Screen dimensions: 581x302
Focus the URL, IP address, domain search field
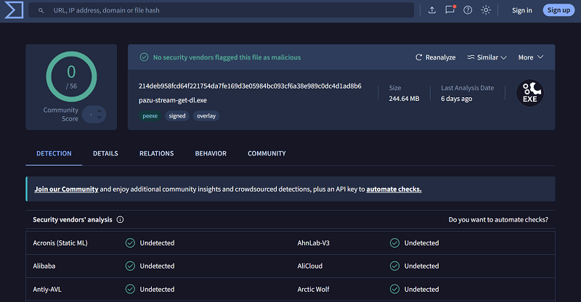(x=222, y=10)
